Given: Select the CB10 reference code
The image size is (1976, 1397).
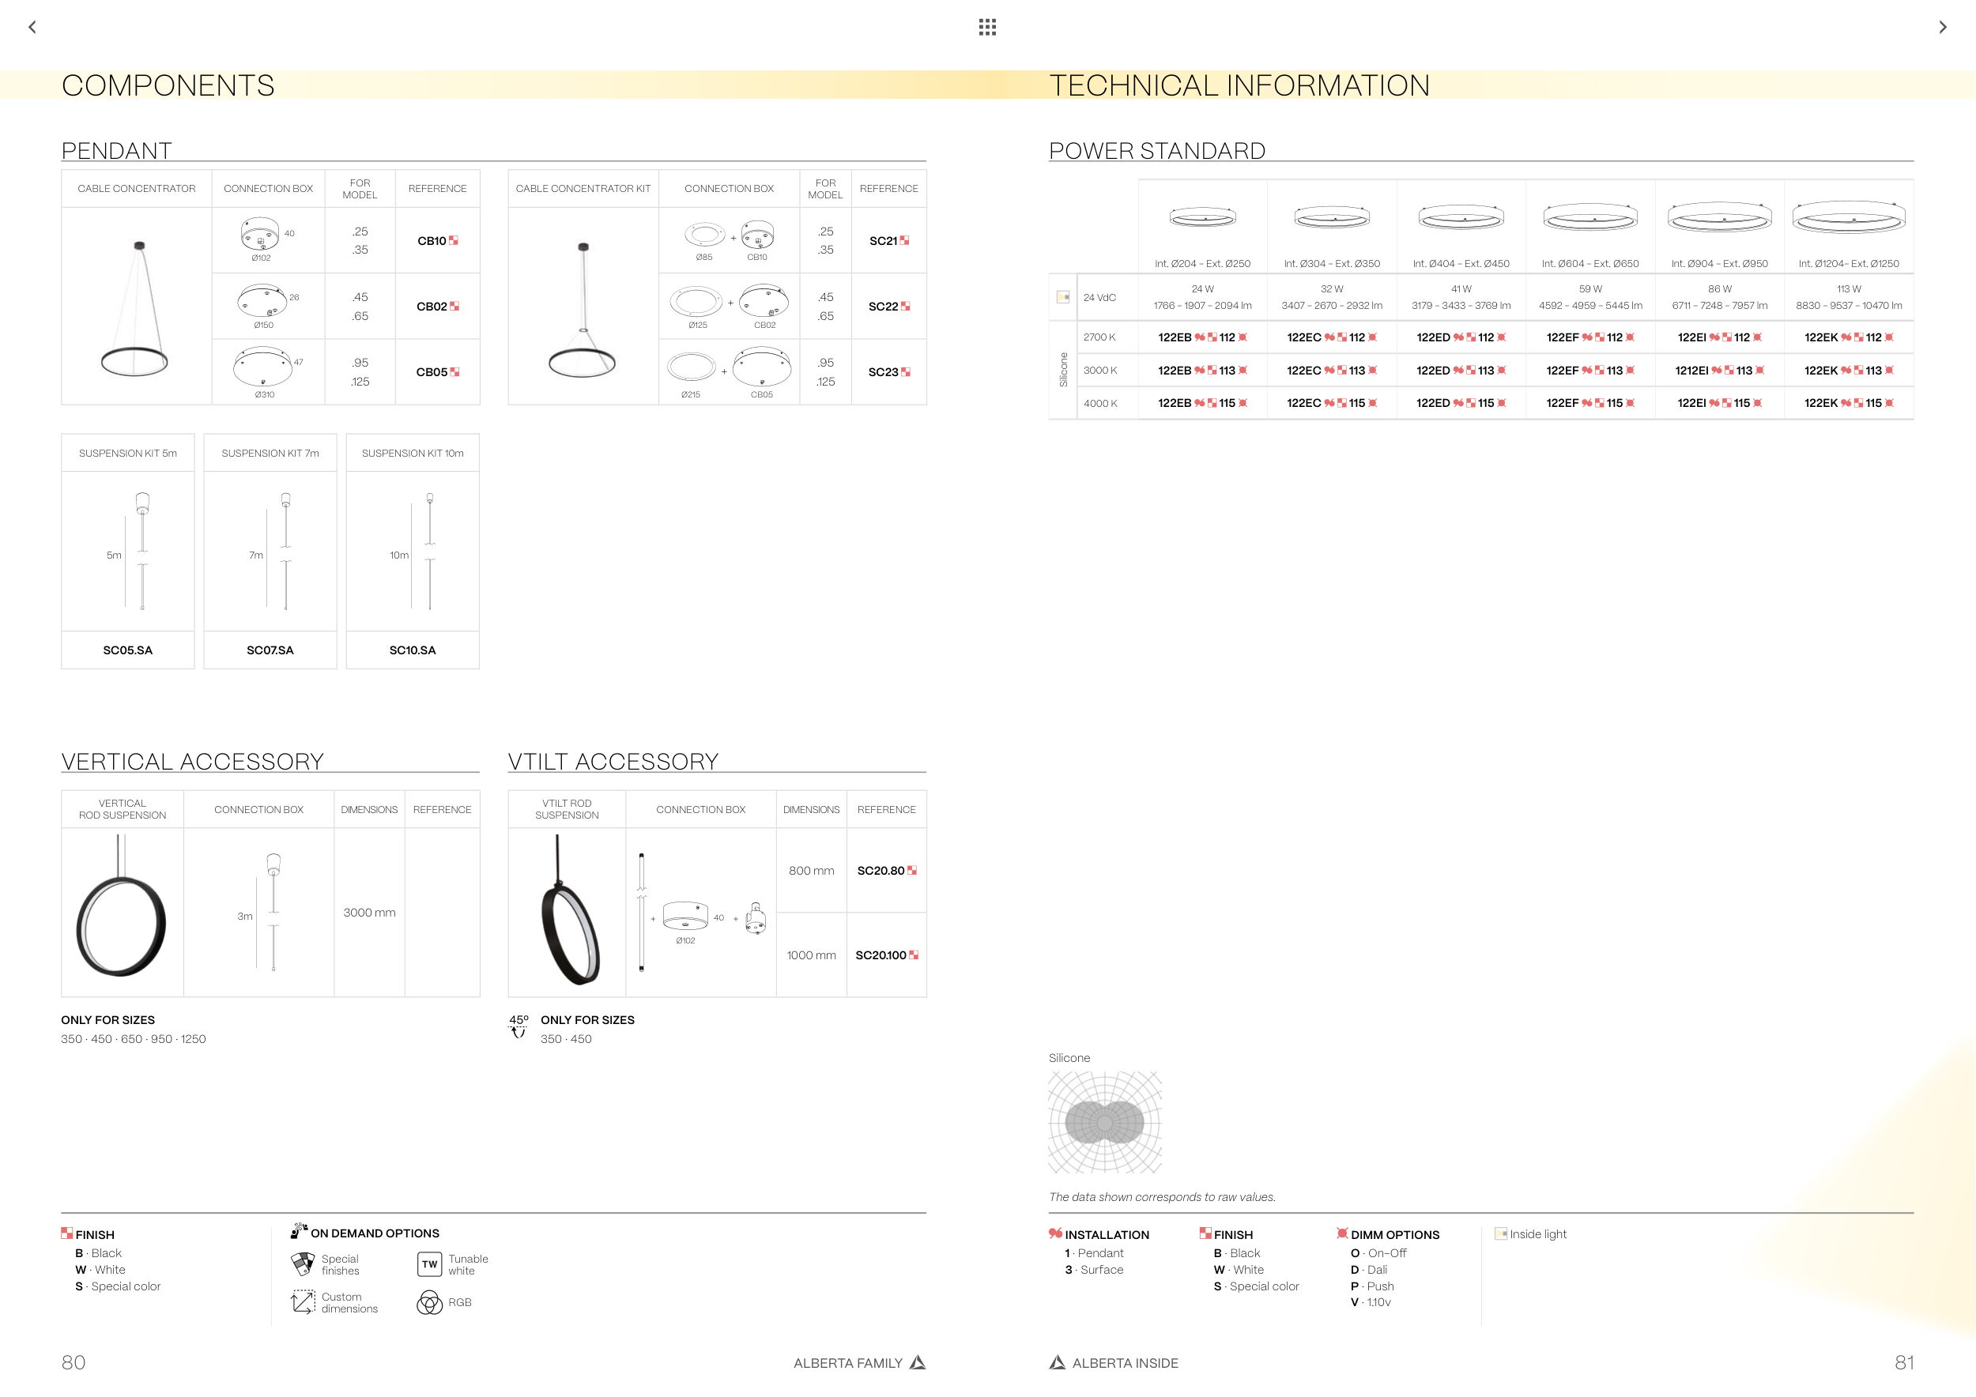Looking at the screenshot, I should (432, 241).
